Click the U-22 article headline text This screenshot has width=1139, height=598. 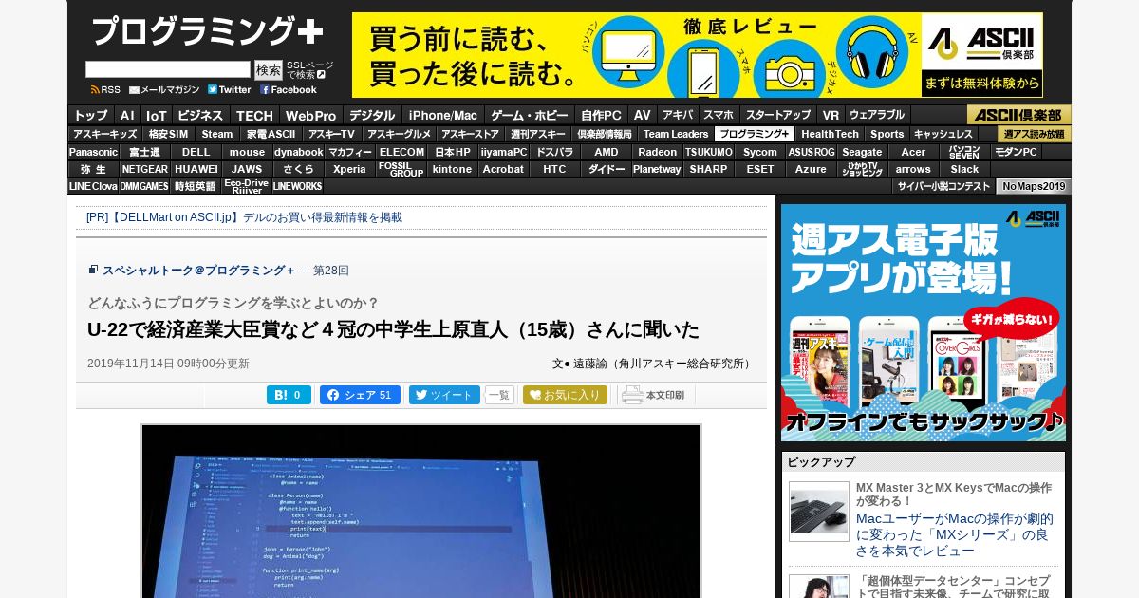(393, 329)
